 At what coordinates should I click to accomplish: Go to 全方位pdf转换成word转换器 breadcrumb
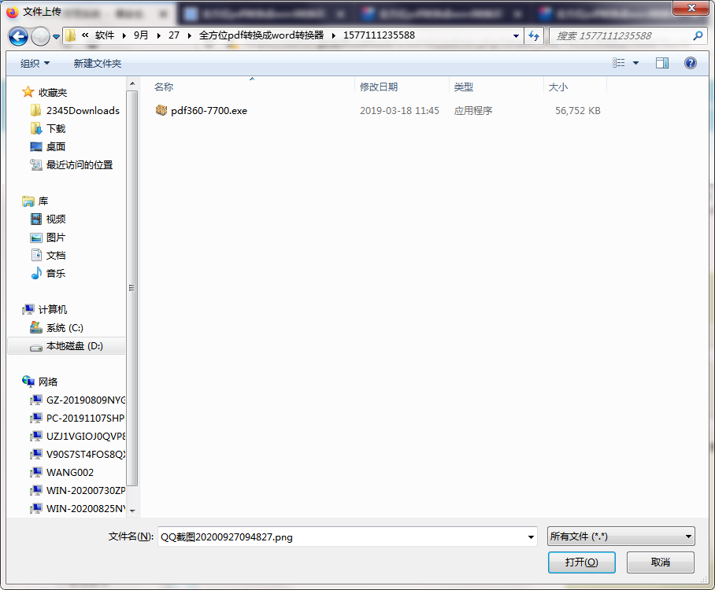261,35
